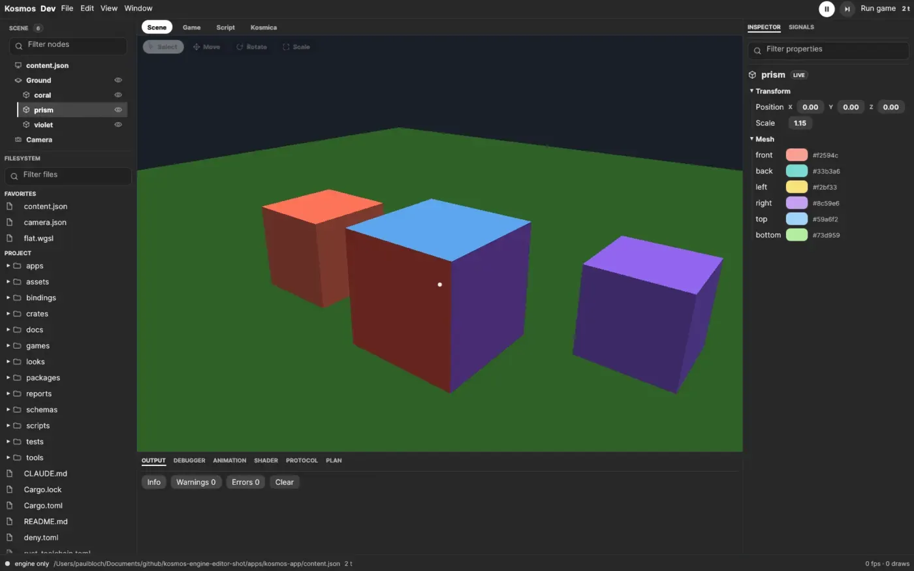Click the camera.json file icon
Viewport: 914px width, 571px height.
click(x=10, y=222)
